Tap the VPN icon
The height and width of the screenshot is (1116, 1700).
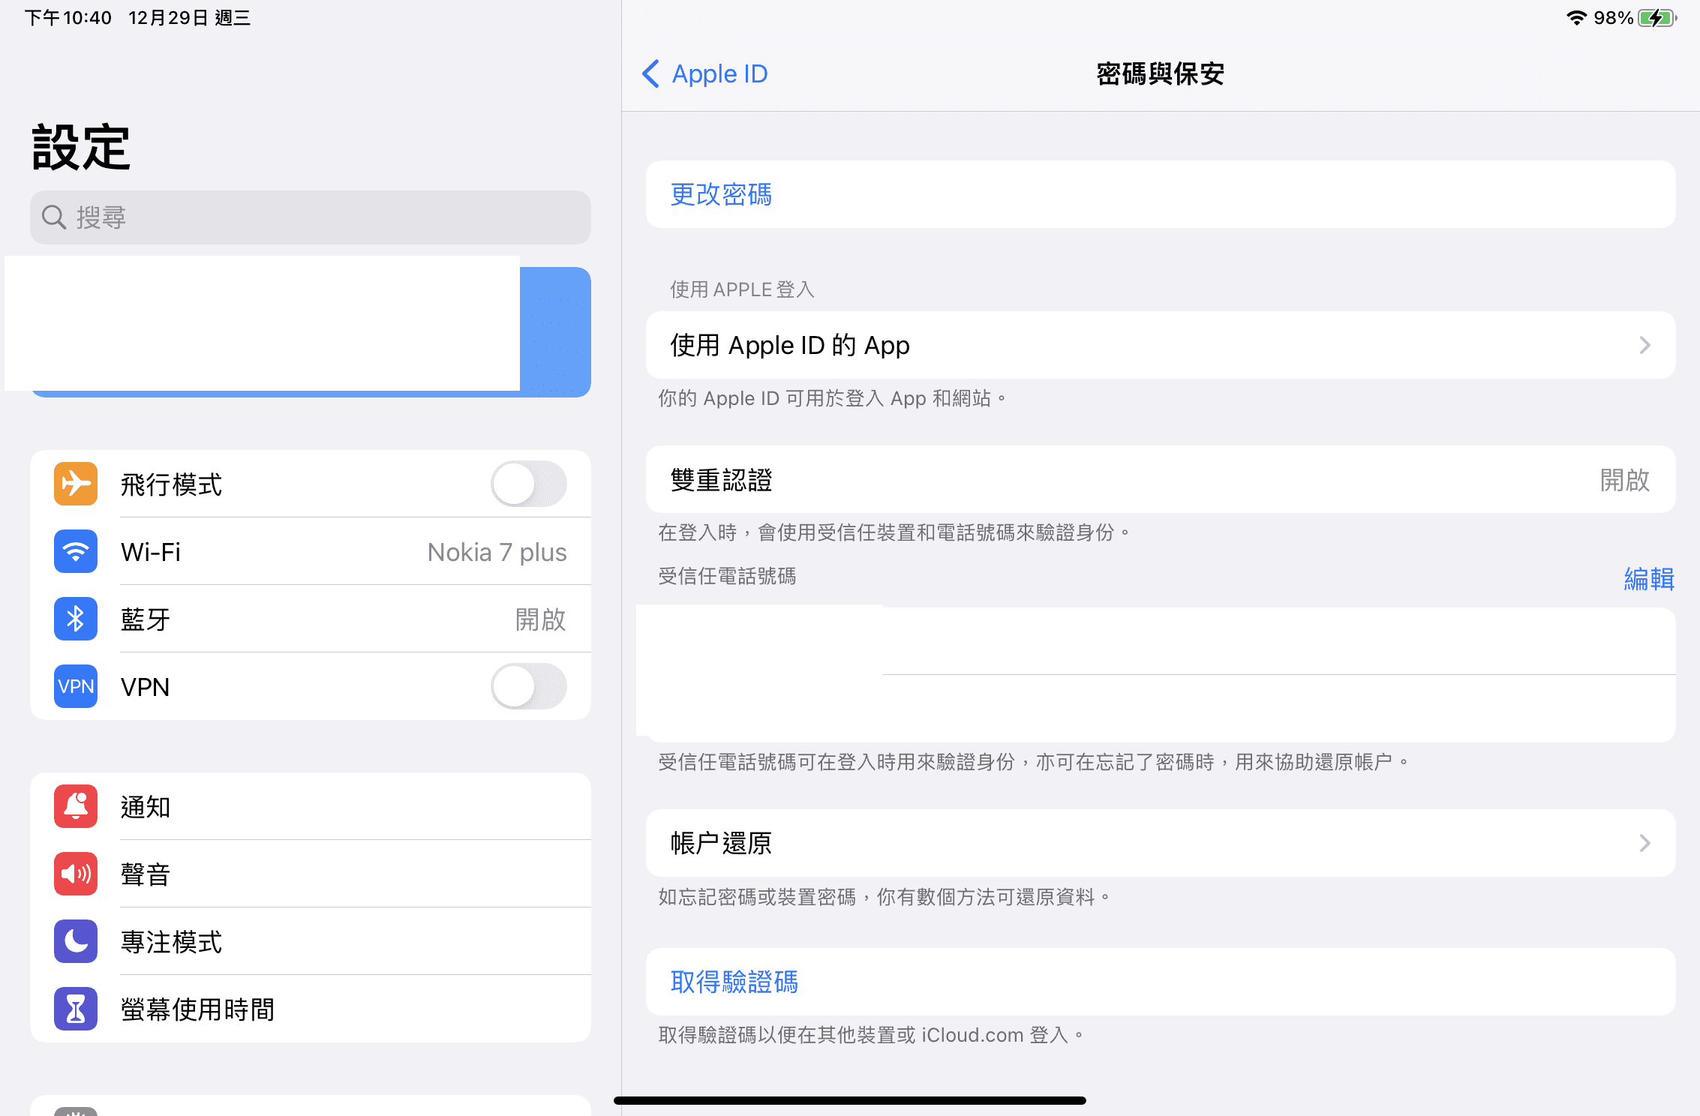coord(76,686)
